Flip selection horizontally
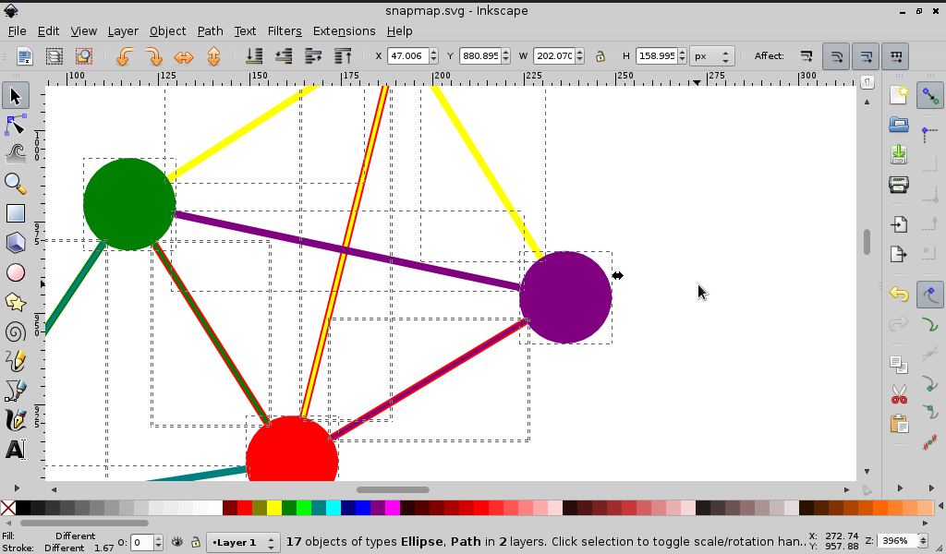 point(183,56)
